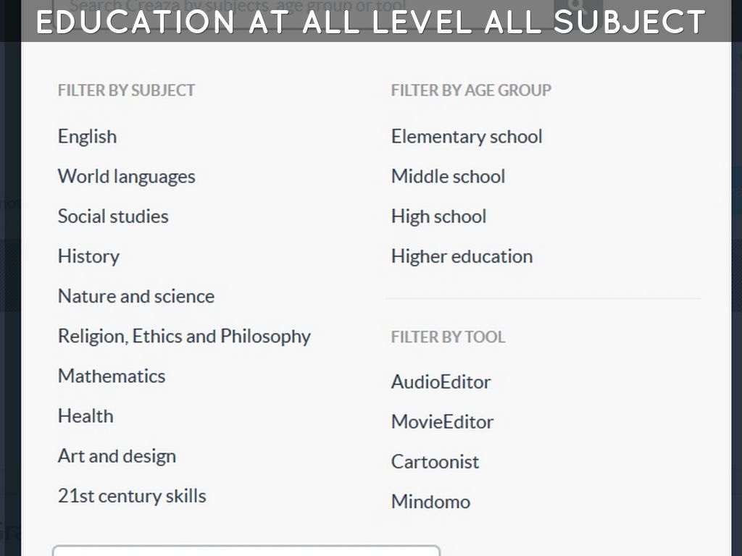
Task: Select the MovieEditor tool filter
Action: 442,421
